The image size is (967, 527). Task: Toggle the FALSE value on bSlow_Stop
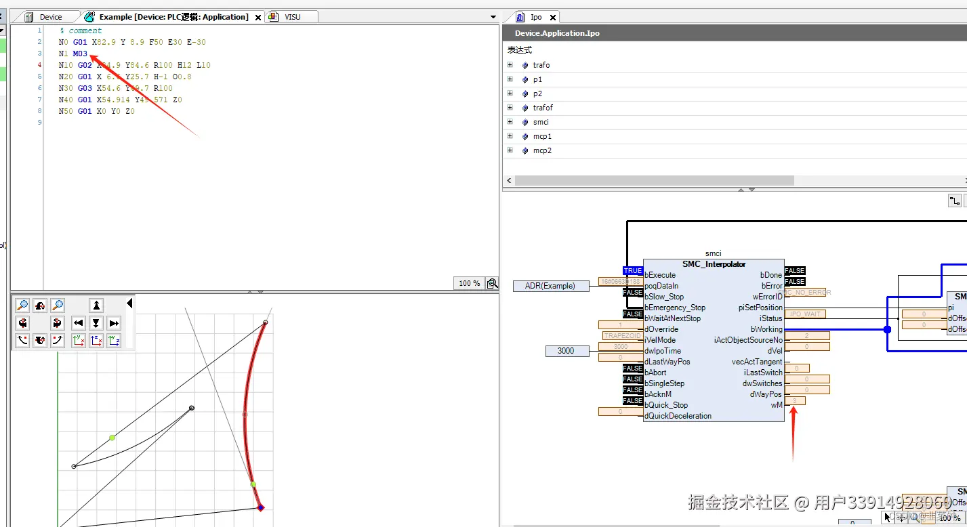(633, 293)
